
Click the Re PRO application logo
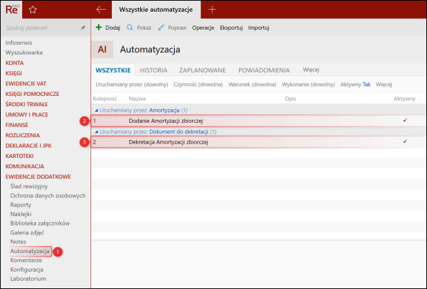13,10
